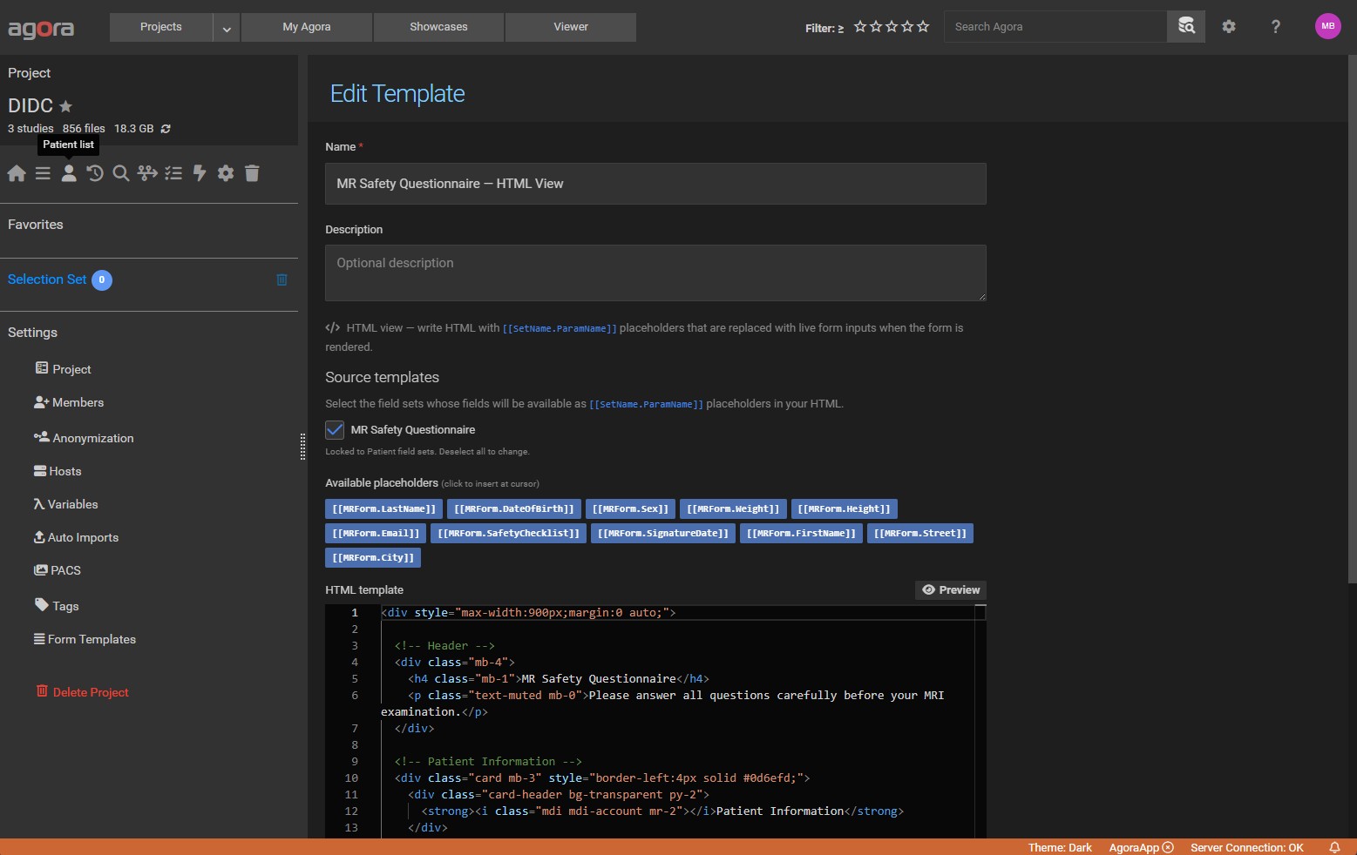Click the project trash bin icon
The width and height of the screenshot is (1357, 855).
click(x=252, y=173)
